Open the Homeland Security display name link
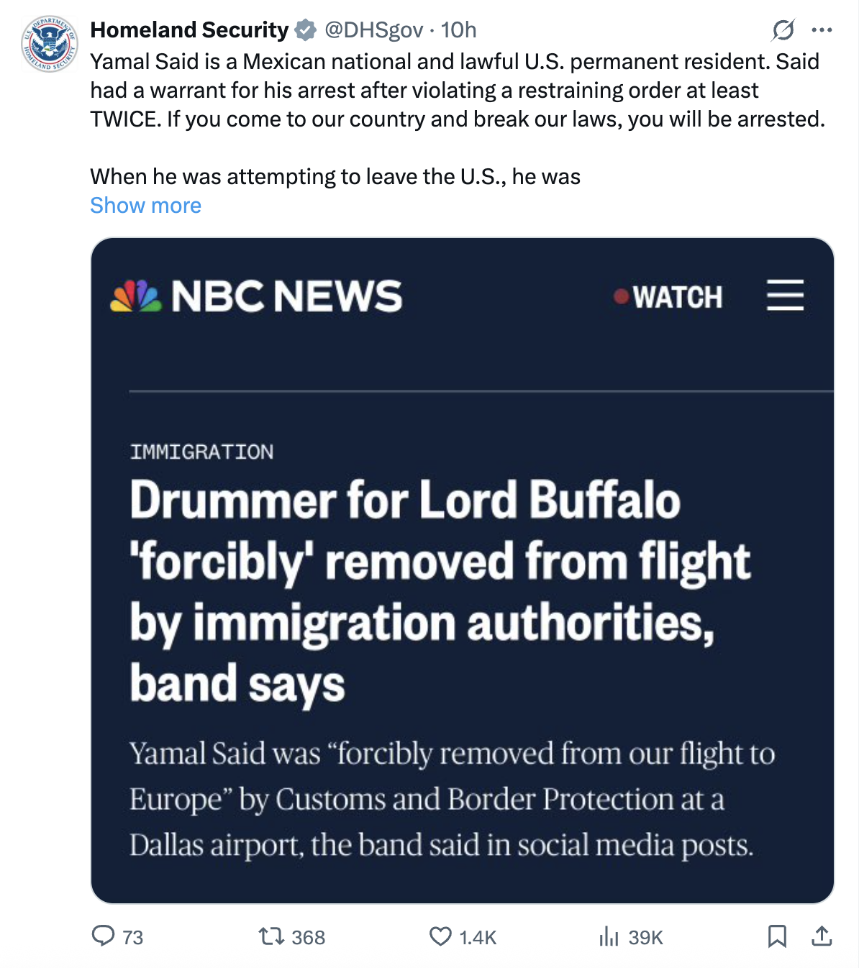This screenshot has width=859, height=968. pos(189,30)
